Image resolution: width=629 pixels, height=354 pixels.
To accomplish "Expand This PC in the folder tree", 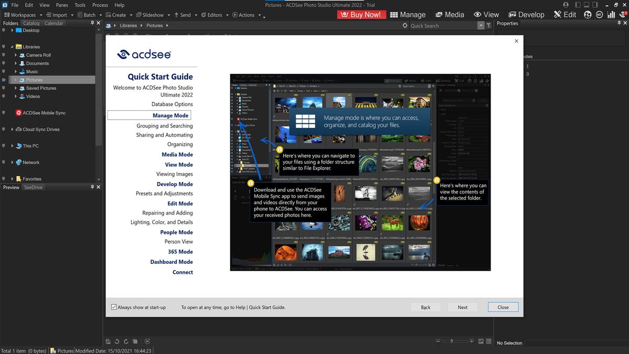I will pos(12,146).
